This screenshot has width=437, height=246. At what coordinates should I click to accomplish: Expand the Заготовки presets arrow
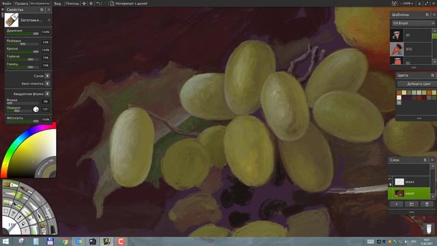pyautogui.click(x=48, y=20)
